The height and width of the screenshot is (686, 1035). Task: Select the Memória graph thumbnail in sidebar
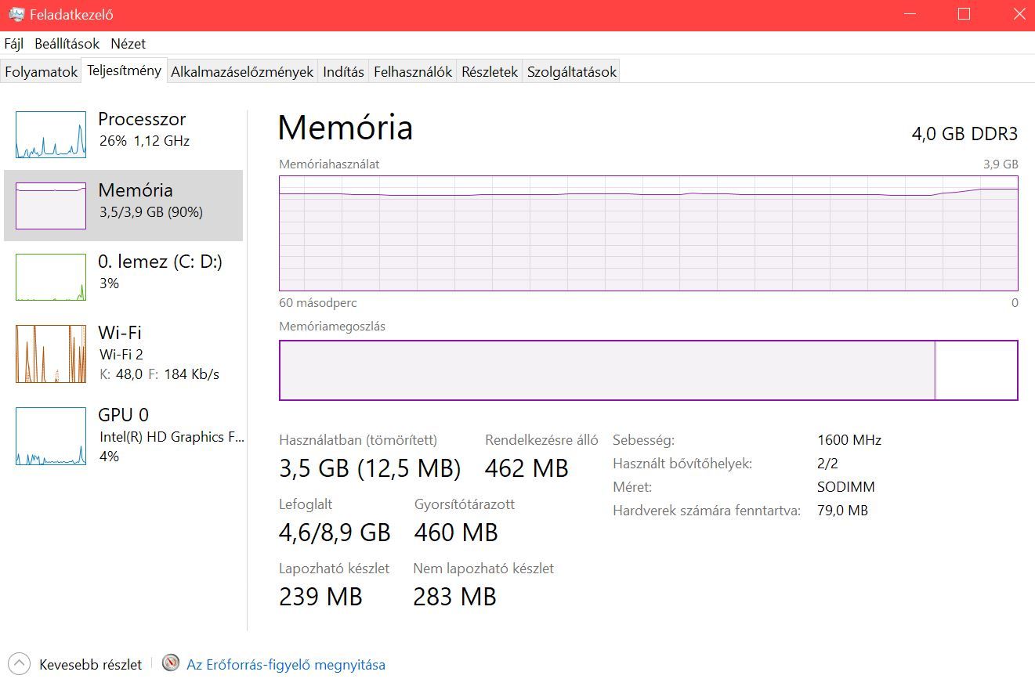click(x=51, y=206)
